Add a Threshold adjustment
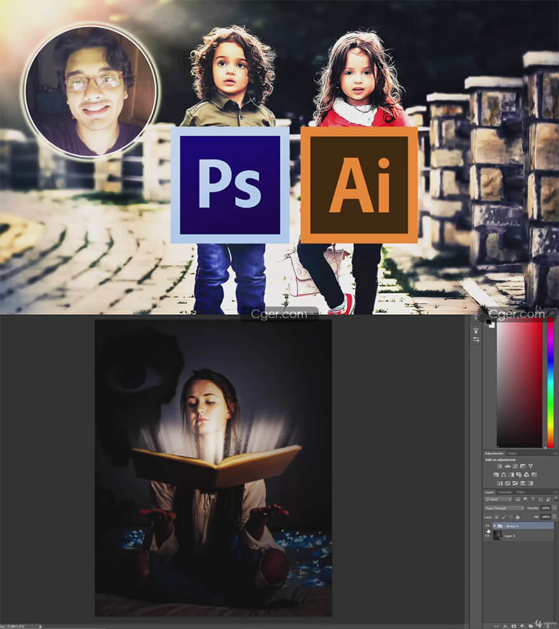Screen dimensions: 559x629 [515, 483]
